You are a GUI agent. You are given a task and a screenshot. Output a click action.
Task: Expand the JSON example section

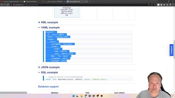pos(49,67)
